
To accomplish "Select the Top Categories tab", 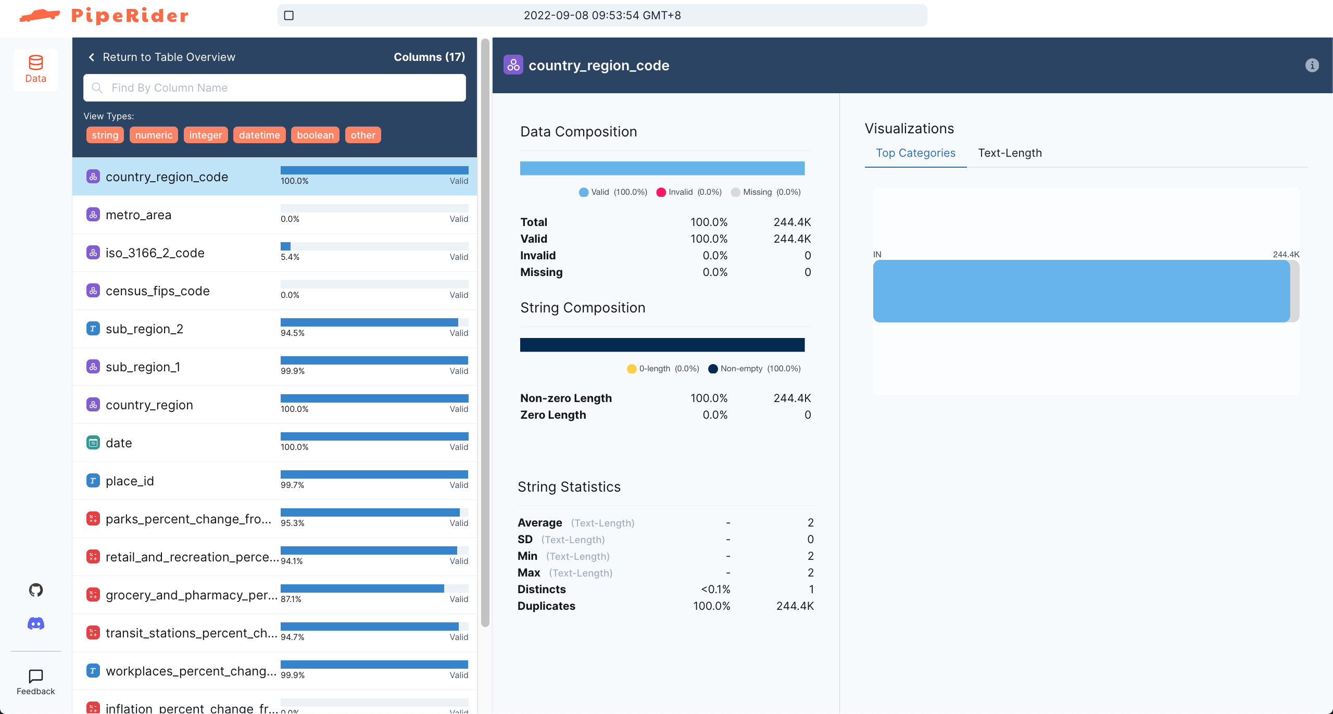I will tap(915, 153).
